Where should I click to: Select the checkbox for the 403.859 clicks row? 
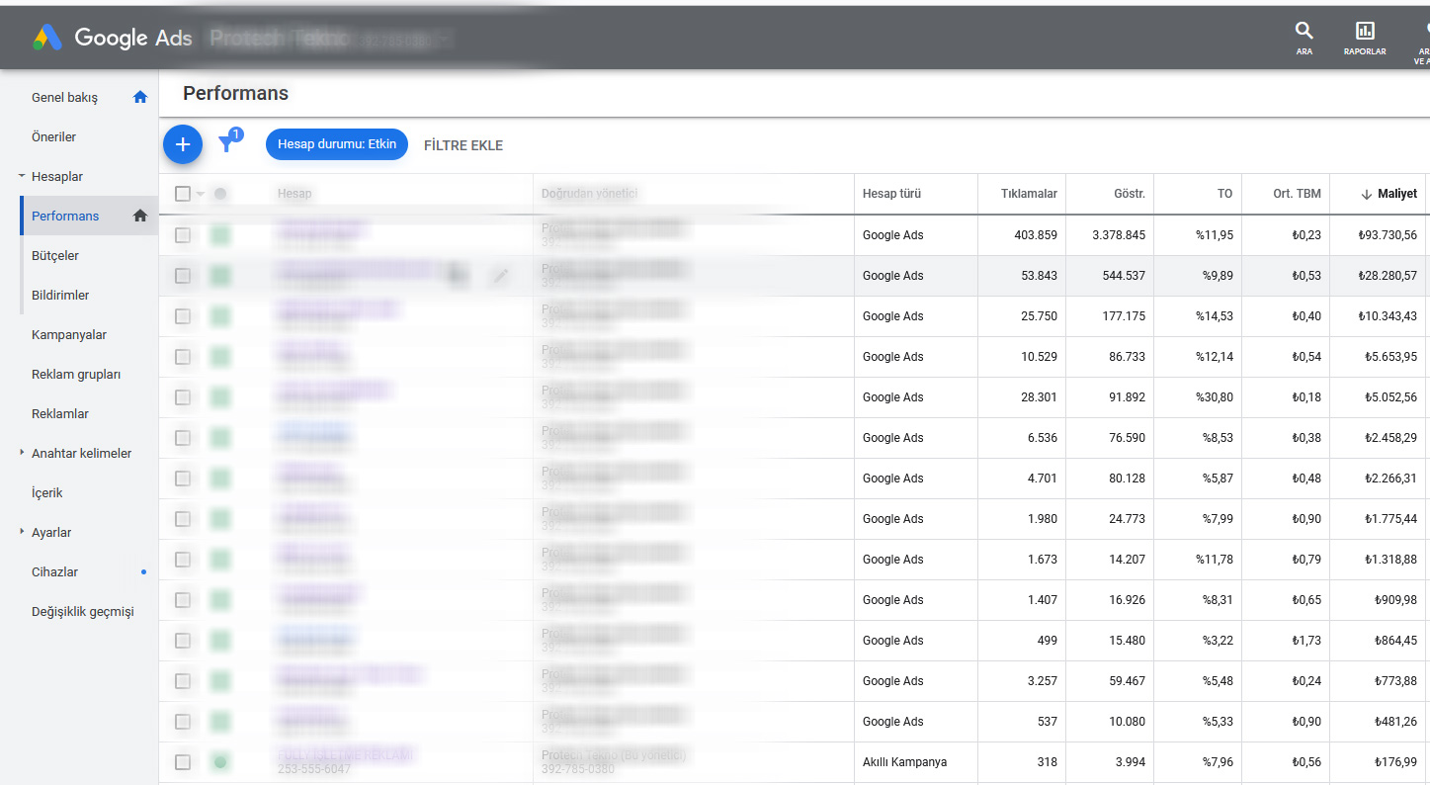click(x=183, y=235)
